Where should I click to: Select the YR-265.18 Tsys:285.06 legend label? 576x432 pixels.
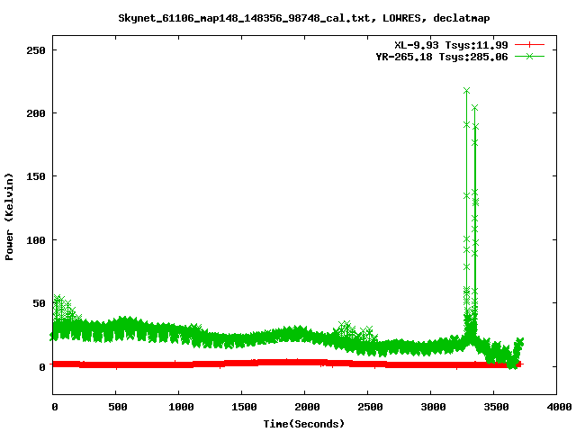coord(441,56)
